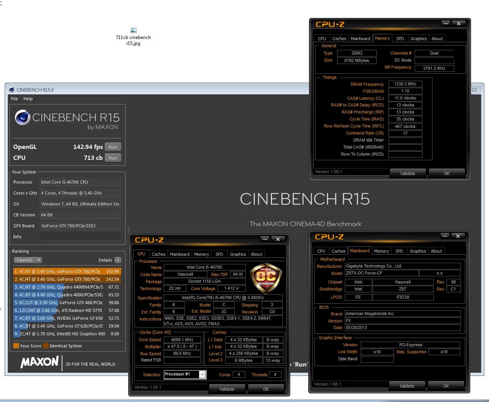The height and width of the screenshot is (402, 489).
Task: Run the CPU benchmark
Action: [x=113, y=158]
